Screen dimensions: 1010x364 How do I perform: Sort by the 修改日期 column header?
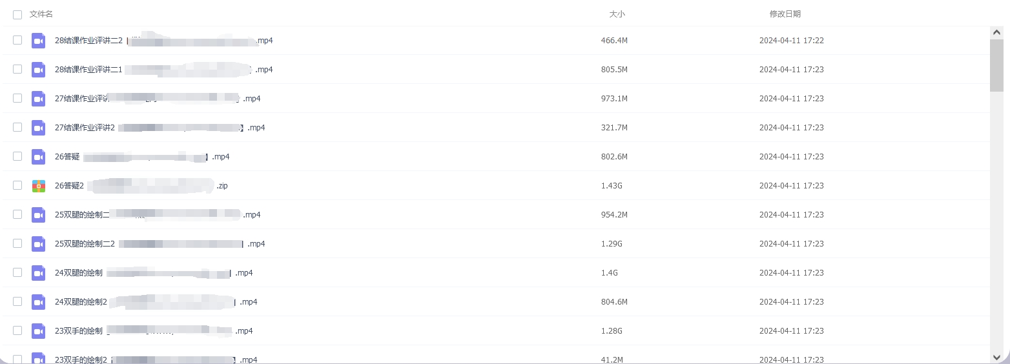click(x=785, y=14)
